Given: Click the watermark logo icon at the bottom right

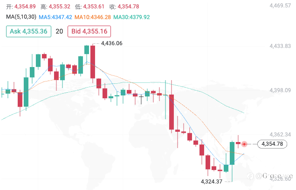Looking at the screenshot, I should point(250,176).
